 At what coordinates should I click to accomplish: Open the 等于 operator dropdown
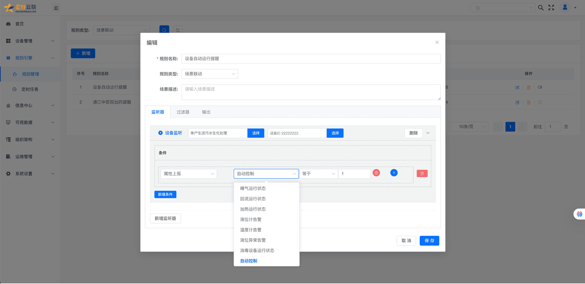[x=318, y=174]
